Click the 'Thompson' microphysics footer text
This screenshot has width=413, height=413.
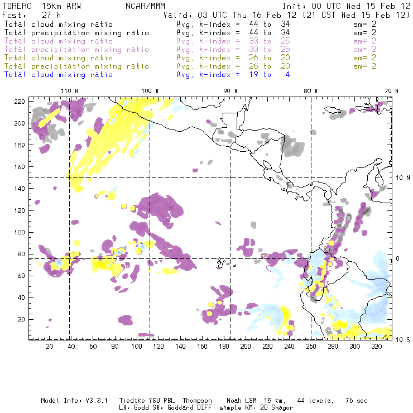[x=197, y=401]
